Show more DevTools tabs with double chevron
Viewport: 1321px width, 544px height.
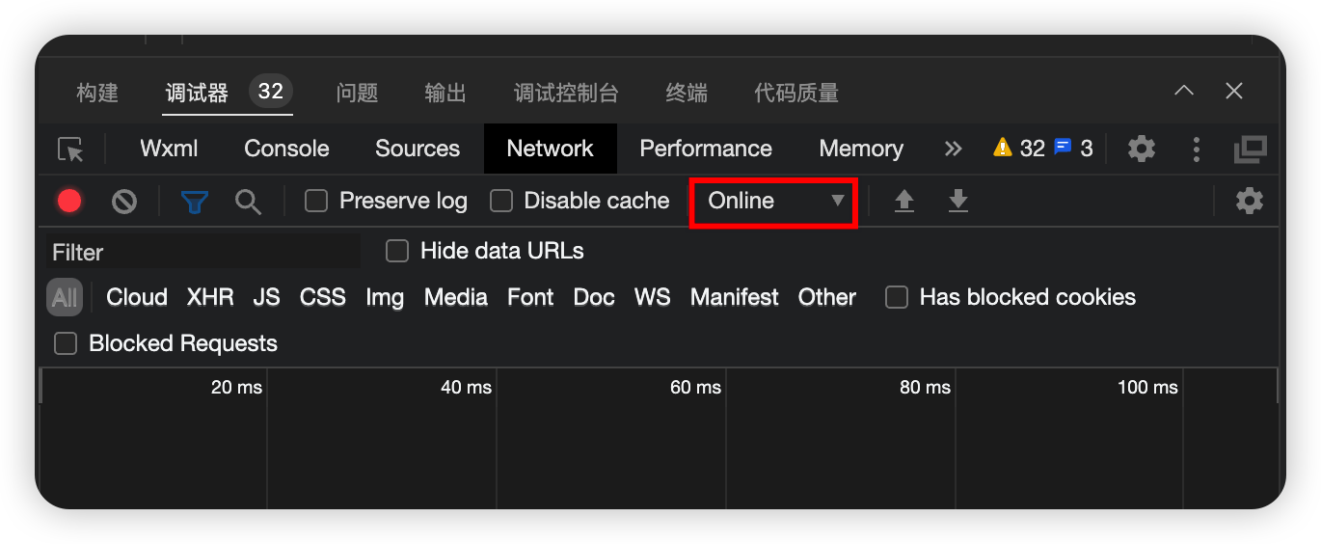click(953, 149)
